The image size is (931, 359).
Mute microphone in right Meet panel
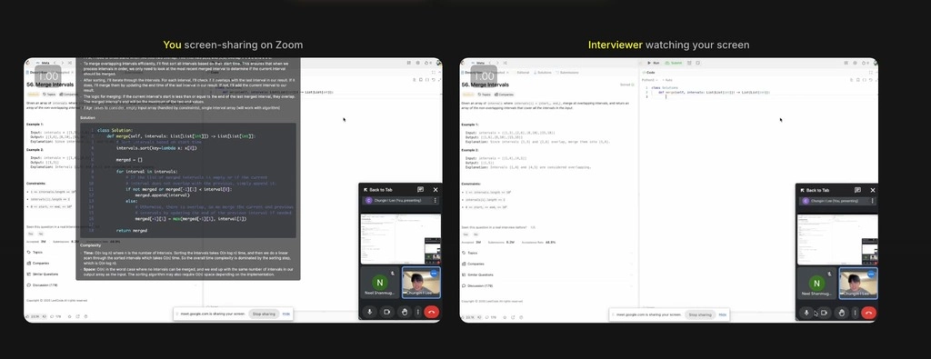pyautogui.click(x=806, y=312)
